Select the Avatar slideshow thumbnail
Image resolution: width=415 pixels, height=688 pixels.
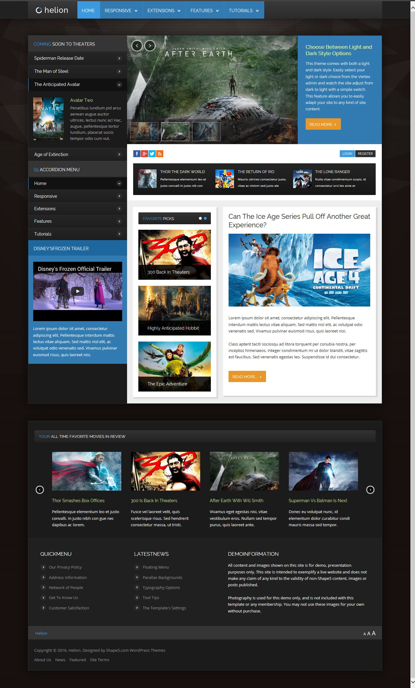(144, 132)
